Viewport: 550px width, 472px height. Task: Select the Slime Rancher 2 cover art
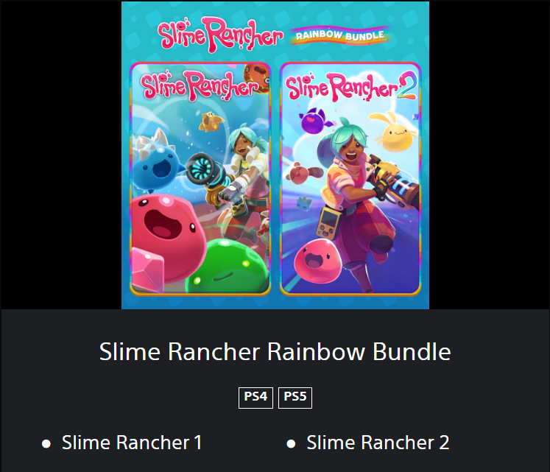[x=350, y=179]
